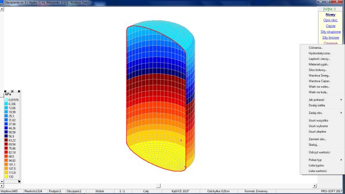Click the 31,62 blue legend swatch
The image size is (345, 194).
click(x=6, y=120)
